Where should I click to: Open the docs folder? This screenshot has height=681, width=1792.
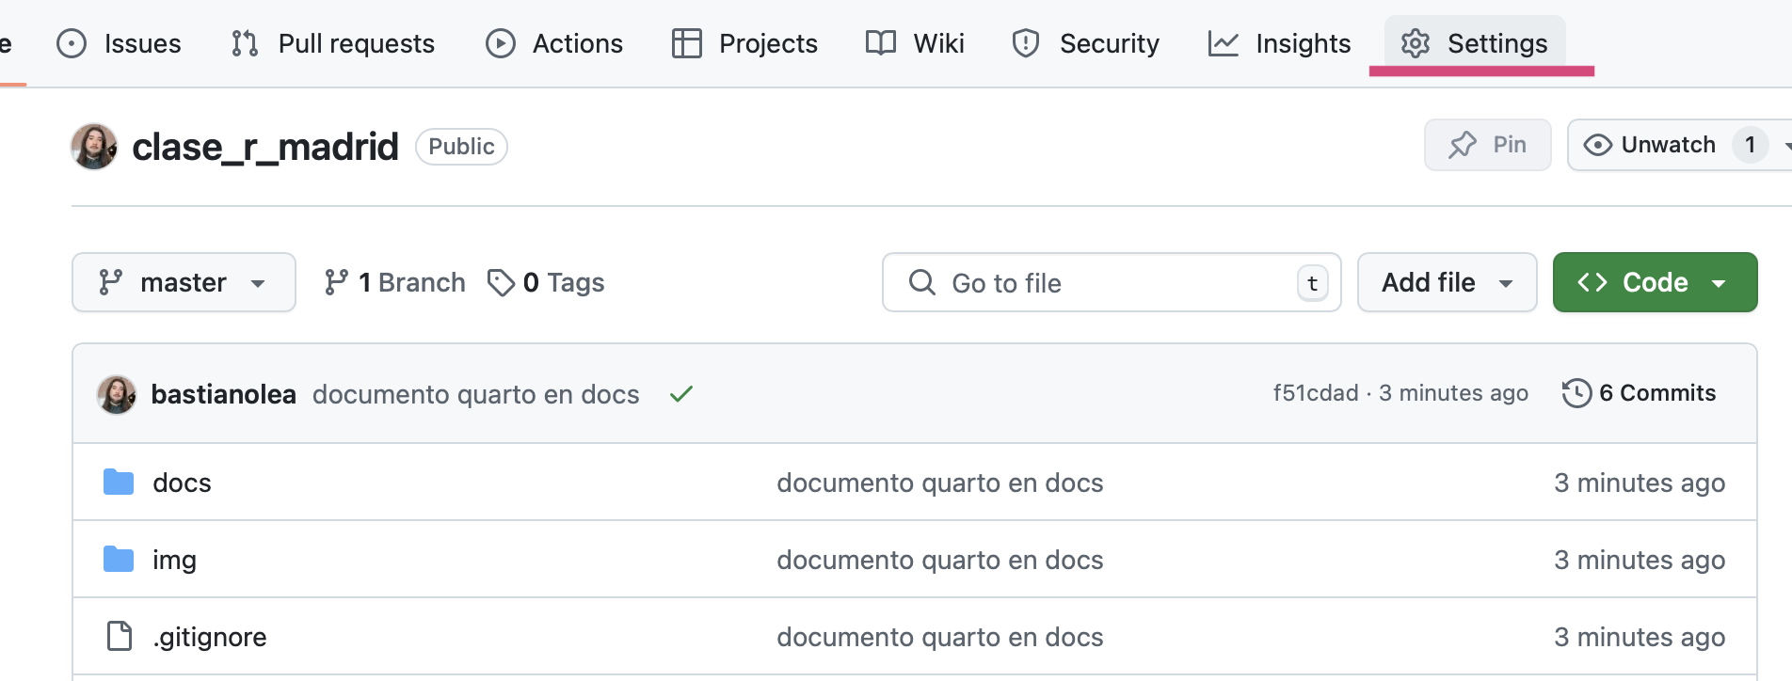(x=182, y=483)
